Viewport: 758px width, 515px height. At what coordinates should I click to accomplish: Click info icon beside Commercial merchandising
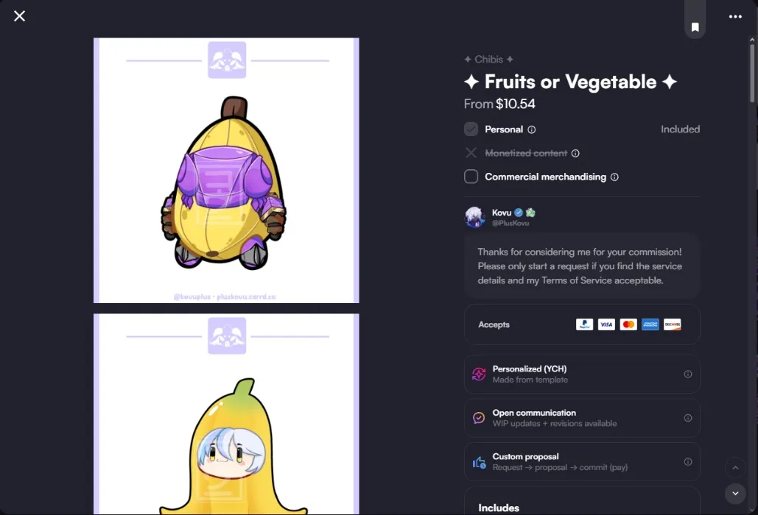614,177
